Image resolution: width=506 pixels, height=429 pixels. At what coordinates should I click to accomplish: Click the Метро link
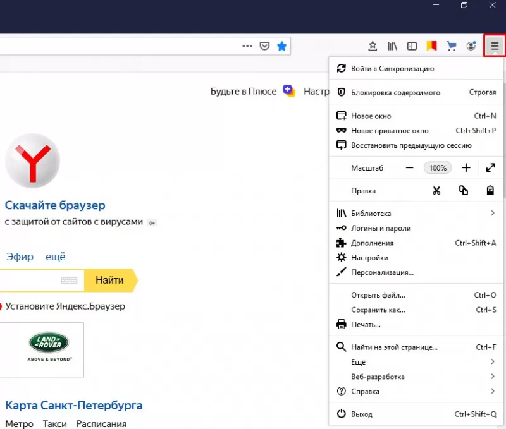coord(20,424)
